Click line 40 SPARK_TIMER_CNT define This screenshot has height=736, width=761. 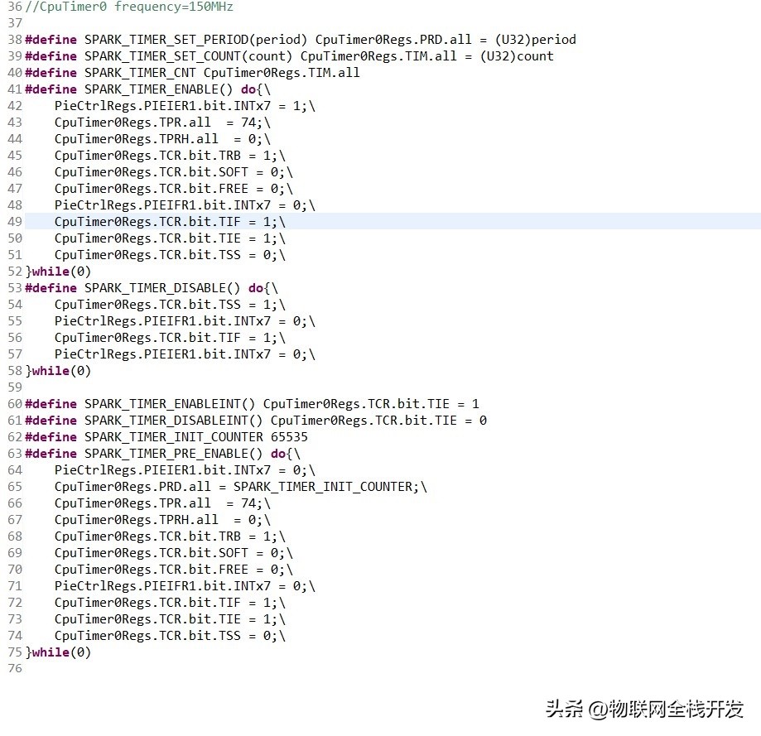coord(192,73)
